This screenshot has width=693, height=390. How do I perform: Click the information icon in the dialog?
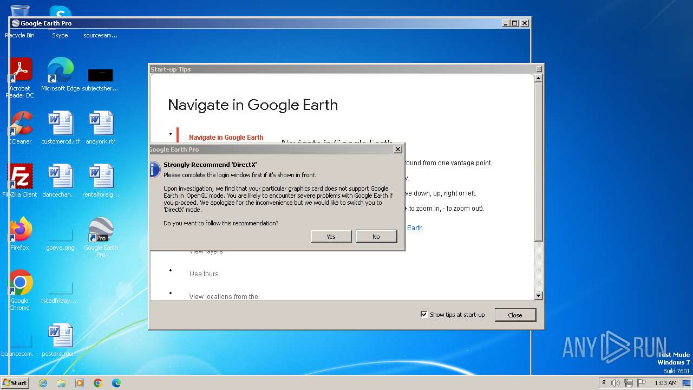155,169
